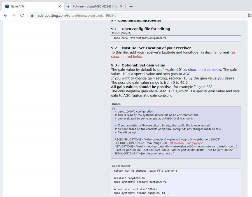Click the padlock site info icon

(x=32, y=16)
